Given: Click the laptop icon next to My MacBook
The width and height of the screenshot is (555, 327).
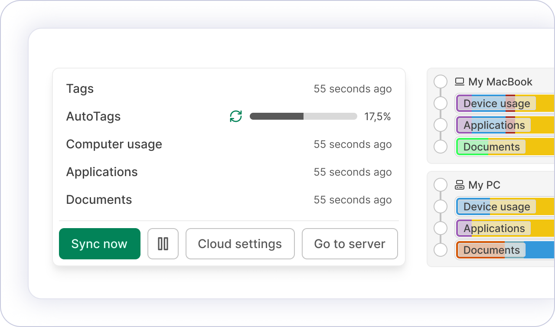Looking at the screenshot, I should pos(460,82).
